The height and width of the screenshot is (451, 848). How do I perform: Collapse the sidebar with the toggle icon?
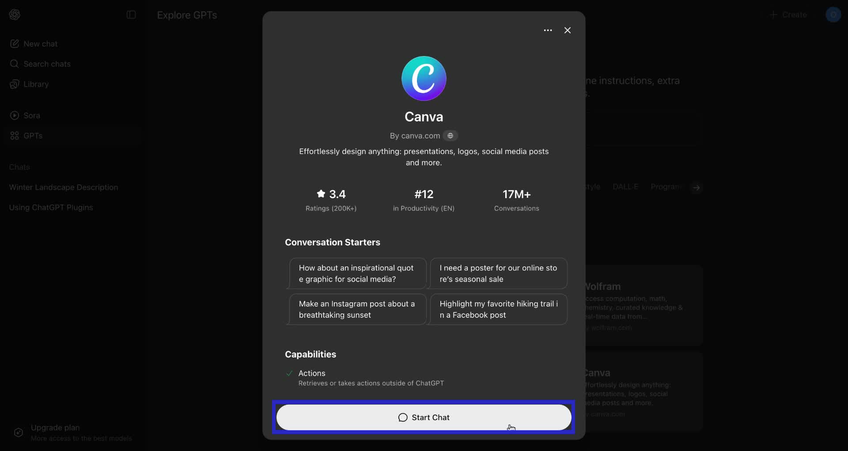coord(131,15)
